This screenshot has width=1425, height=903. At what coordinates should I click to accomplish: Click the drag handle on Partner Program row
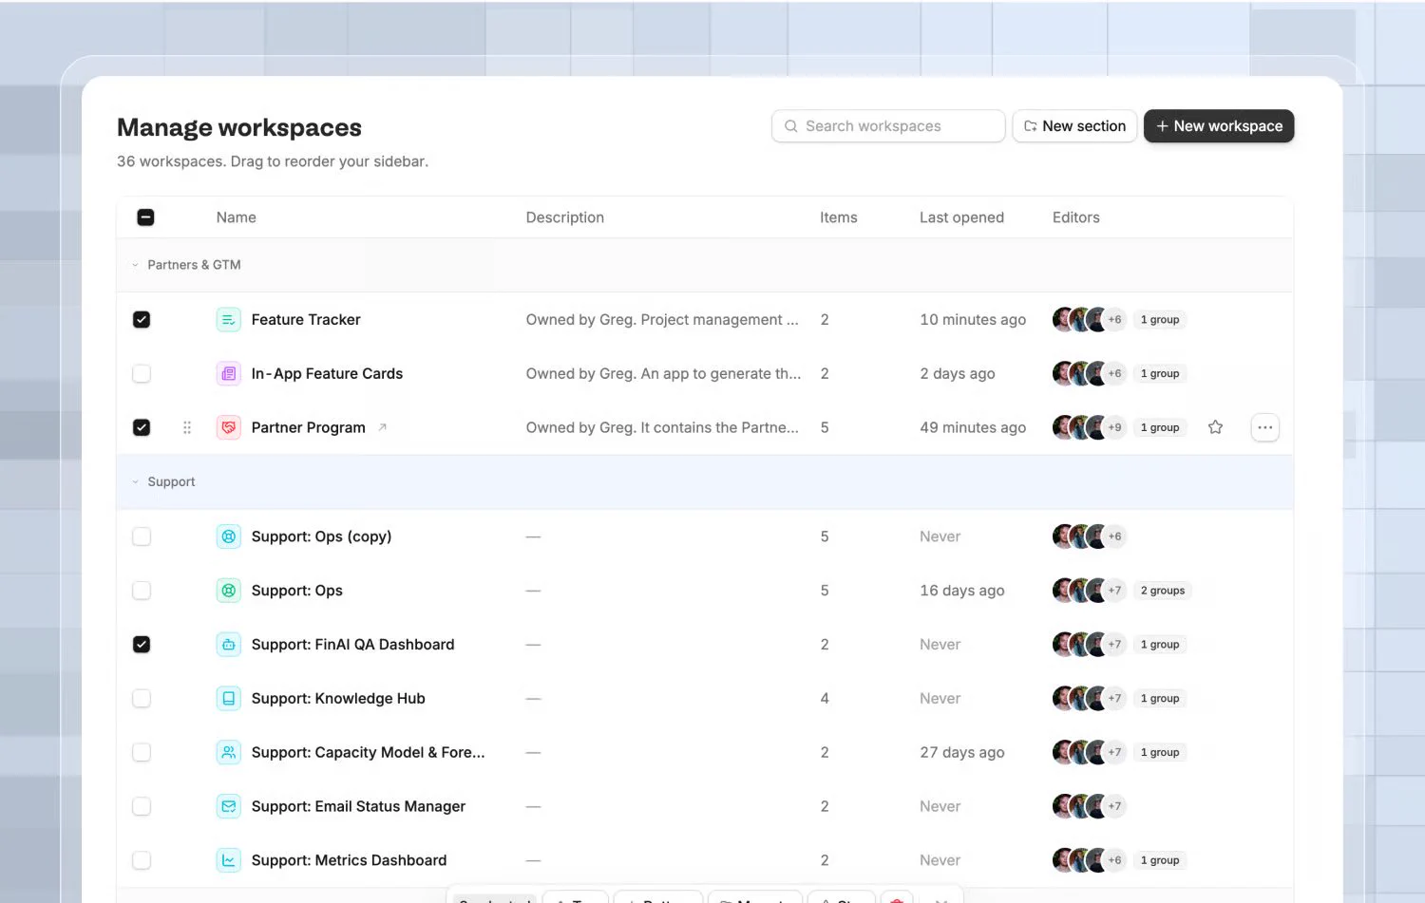187,428
